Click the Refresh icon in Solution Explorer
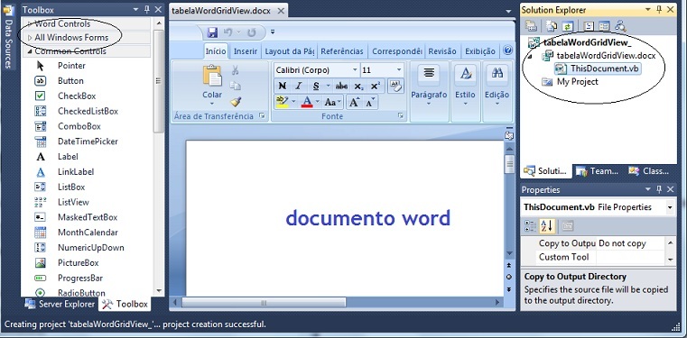The width and height of the screenshot is (687, 338). click(x=567, y=26)
